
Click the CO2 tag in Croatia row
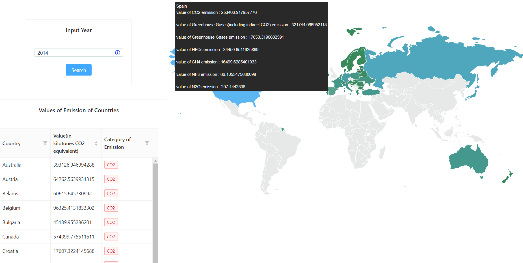click(x=111, y=251)
